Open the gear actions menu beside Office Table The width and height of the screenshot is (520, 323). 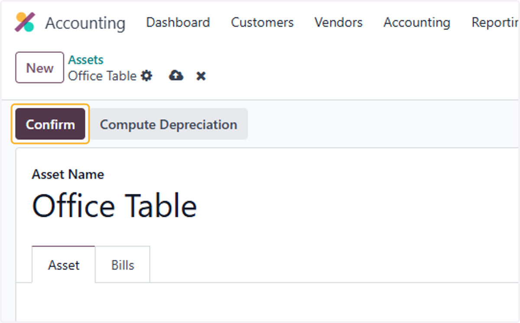click(147, 76)
